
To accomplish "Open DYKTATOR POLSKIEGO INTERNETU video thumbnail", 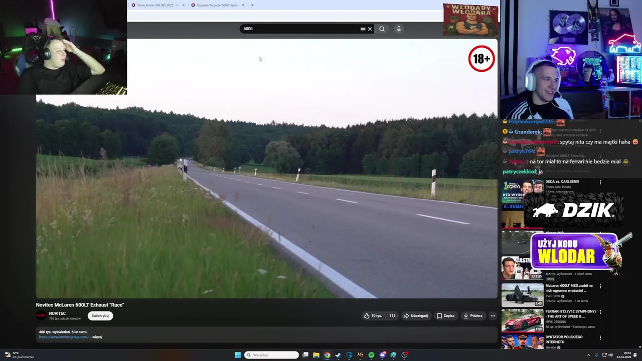I will coord(522,342).
